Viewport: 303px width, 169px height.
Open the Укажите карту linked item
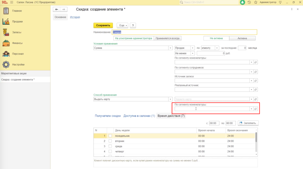[255, 99]
